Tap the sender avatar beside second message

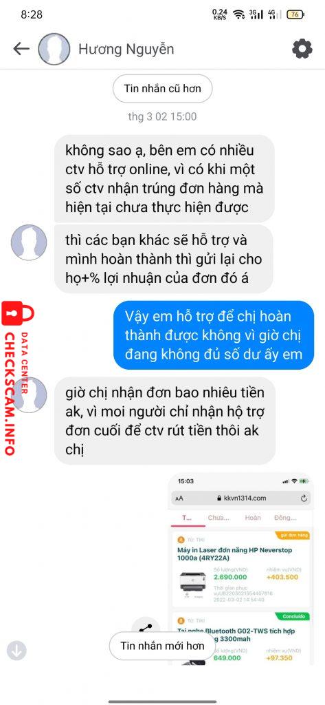coord(29,242)
